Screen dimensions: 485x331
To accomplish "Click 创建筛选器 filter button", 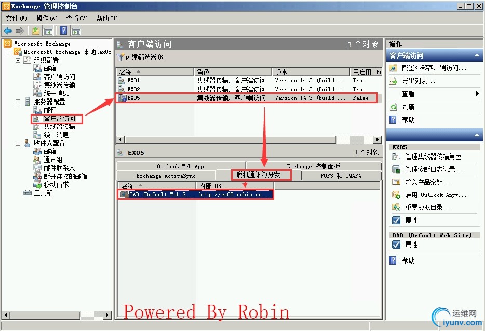I will [x=141, y=57].
